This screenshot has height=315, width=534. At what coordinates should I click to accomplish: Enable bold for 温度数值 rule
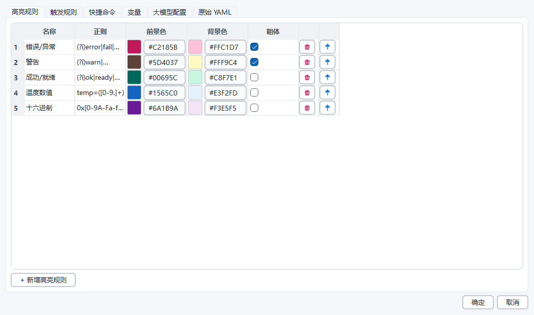pos(254,92)
